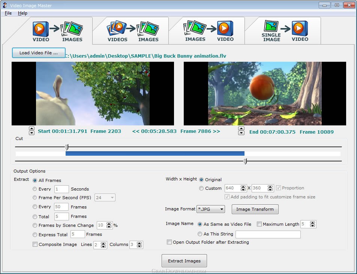
Task: Select Frame Per Second (FPS) option
Action: [x=34, y=198]
